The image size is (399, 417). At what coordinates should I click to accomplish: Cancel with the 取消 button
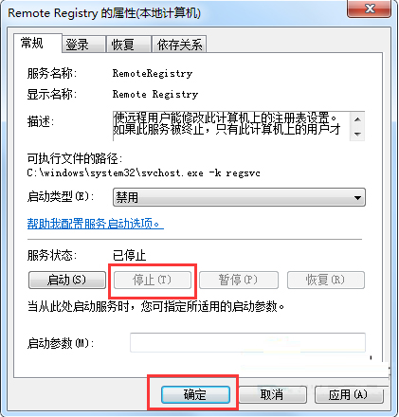point(273,394)
